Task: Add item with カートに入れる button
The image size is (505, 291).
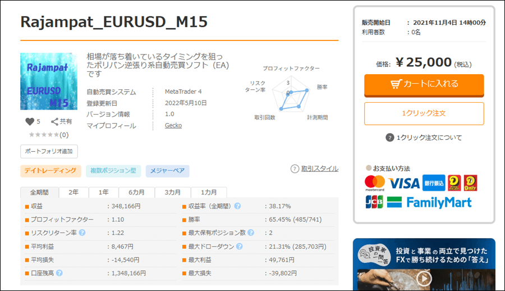Action: click(424, 84)
